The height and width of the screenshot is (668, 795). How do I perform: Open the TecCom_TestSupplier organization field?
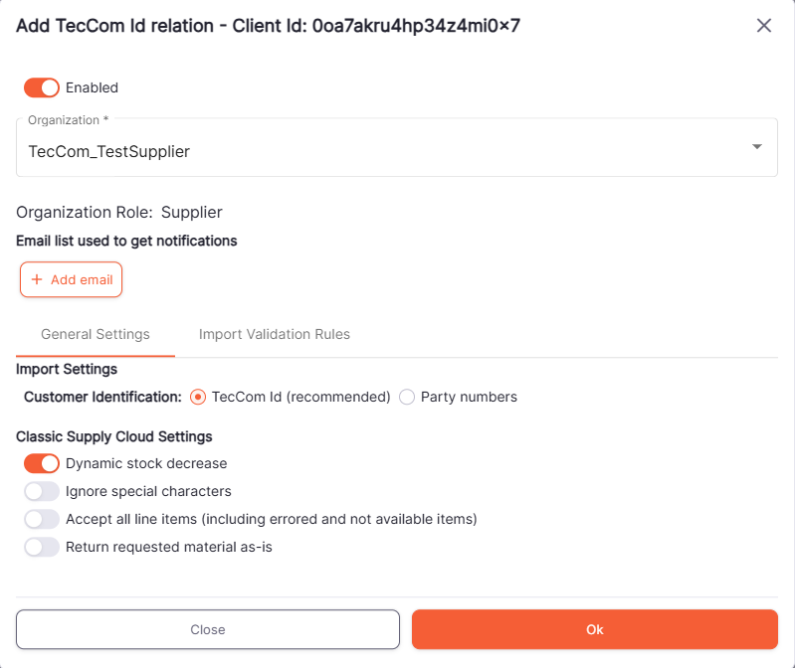pyautogui.click(x=378, y=151)
